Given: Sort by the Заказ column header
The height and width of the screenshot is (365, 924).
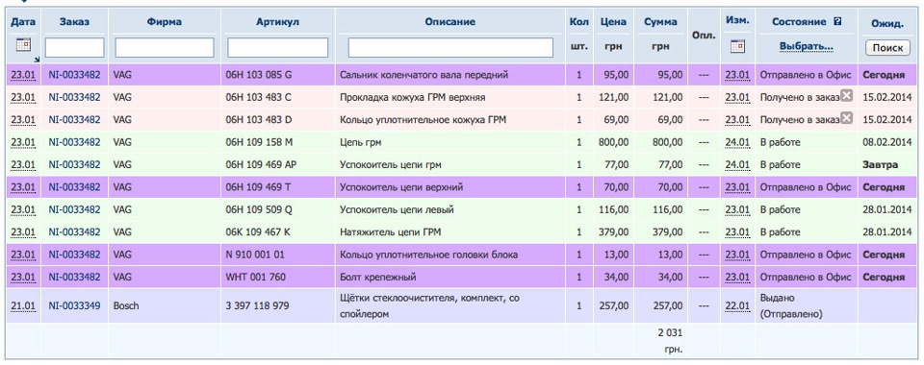Looking at the screenshot, I should coord(75,22).
